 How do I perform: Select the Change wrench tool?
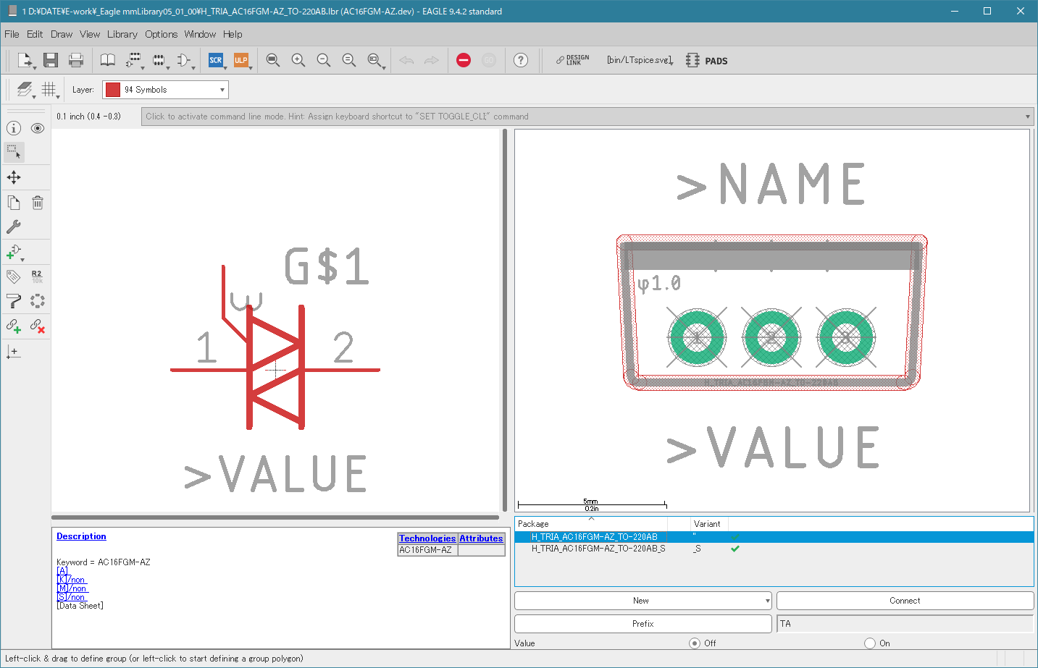click(x=14, y=227)
